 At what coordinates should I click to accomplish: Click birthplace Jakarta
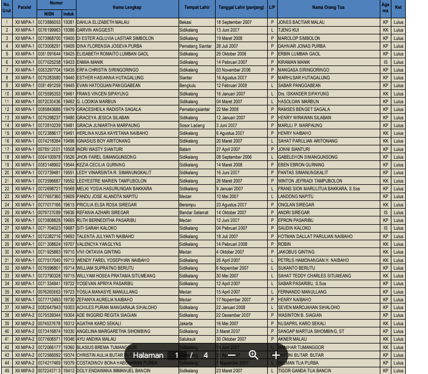pos(186,324)
